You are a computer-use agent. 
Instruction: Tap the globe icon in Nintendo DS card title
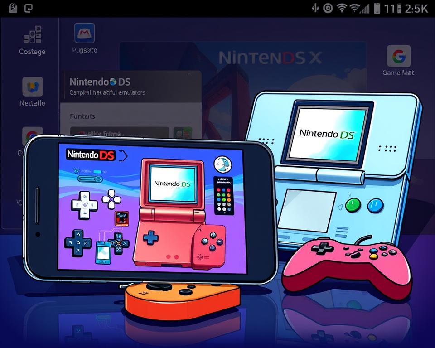point(113,82)
